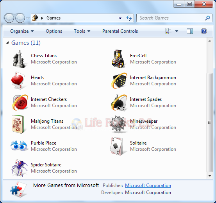Click the More Games puzzle piece icon
Screen dimensions: 216x203
(18, 190)
